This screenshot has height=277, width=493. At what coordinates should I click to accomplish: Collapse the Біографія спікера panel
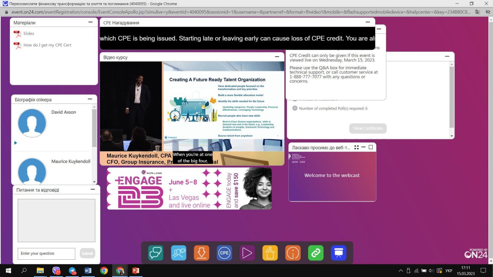coord(91,99)
